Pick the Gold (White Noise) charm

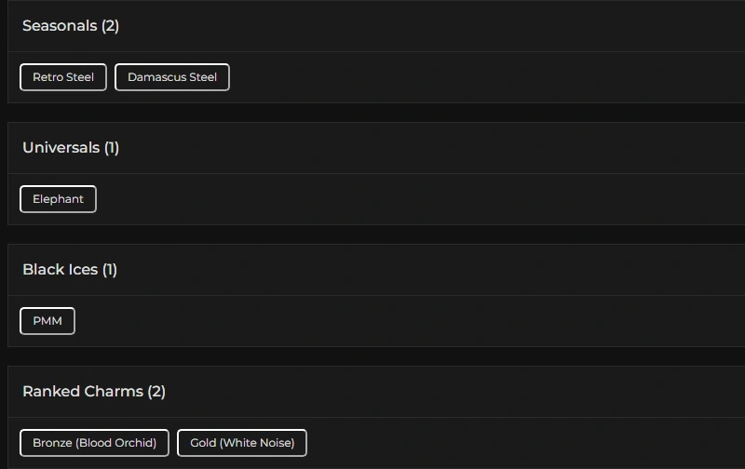tap(242, 443)
